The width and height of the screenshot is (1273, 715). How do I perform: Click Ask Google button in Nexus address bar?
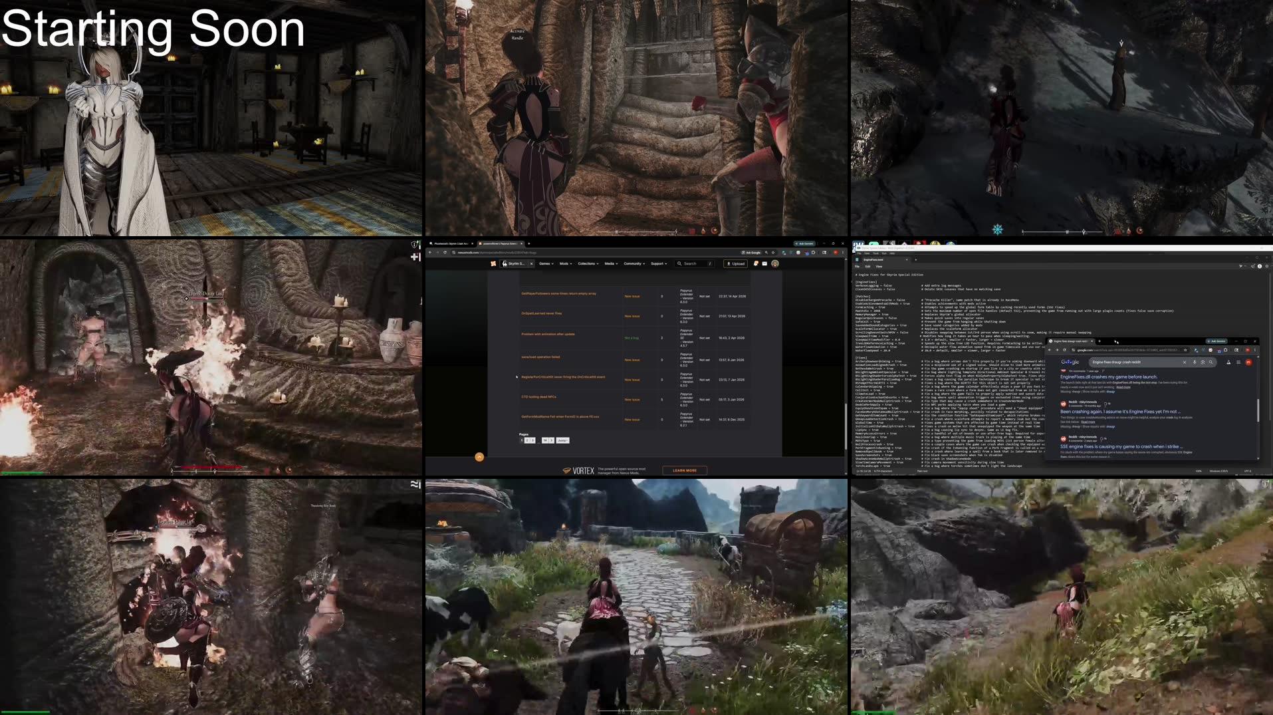[x=751, y=252]
